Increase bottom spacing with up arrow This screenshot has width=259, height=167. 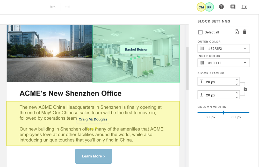click(237, 93)
